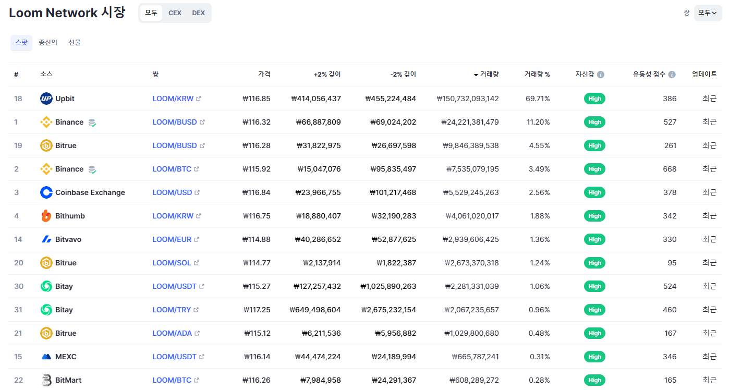This screenshot has width=730, height=390.
Task: Click the Binance logo in LOOM/BTC row
Action: coord(46,169)
